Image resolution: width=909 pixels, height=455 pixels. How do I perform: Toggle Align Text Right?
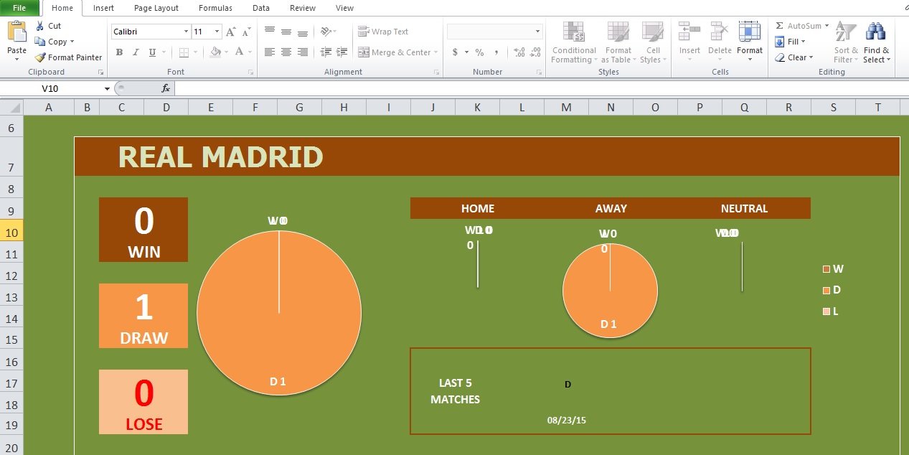coord(303,52)
